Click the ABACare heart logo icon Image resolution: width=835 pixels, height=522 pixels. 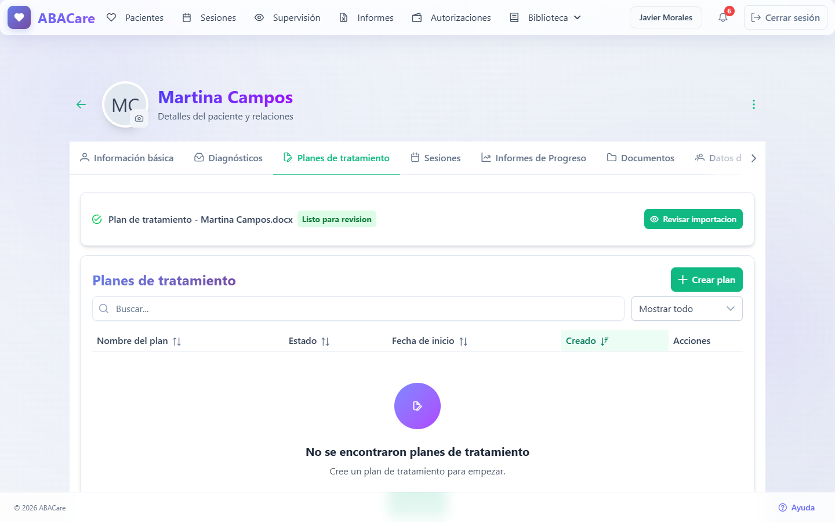point(19,17)
